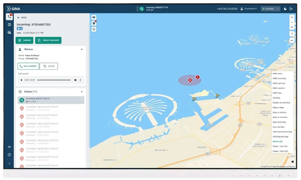301x180 pixels.
Task: Click the weather overlay cloud icon
Action: [94, 29]
